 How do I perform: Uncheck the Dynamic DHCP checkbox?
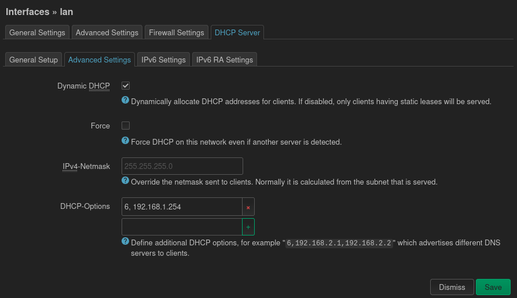pos(126,86)
